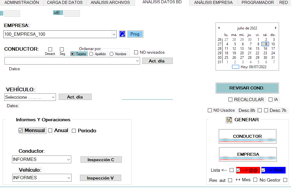Enable the RECALCULAR checkbox
The width and height of the screenshot is (291, 193).
(230, 99)
